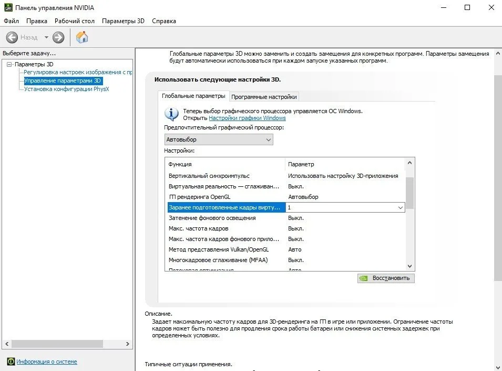Open the Back history dropdown arrow
The width and height of the screenshot is (502, 371).
(x=46, y=37)
